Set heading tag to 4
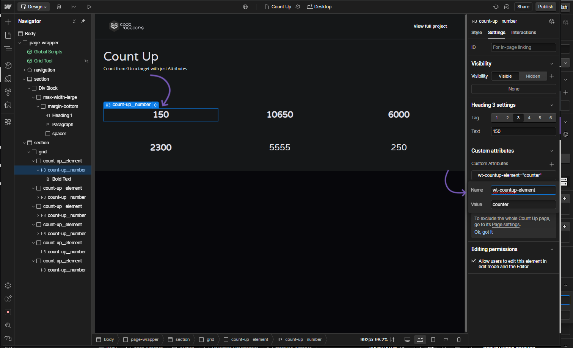The image size is (573, 348). pos(529,118)
